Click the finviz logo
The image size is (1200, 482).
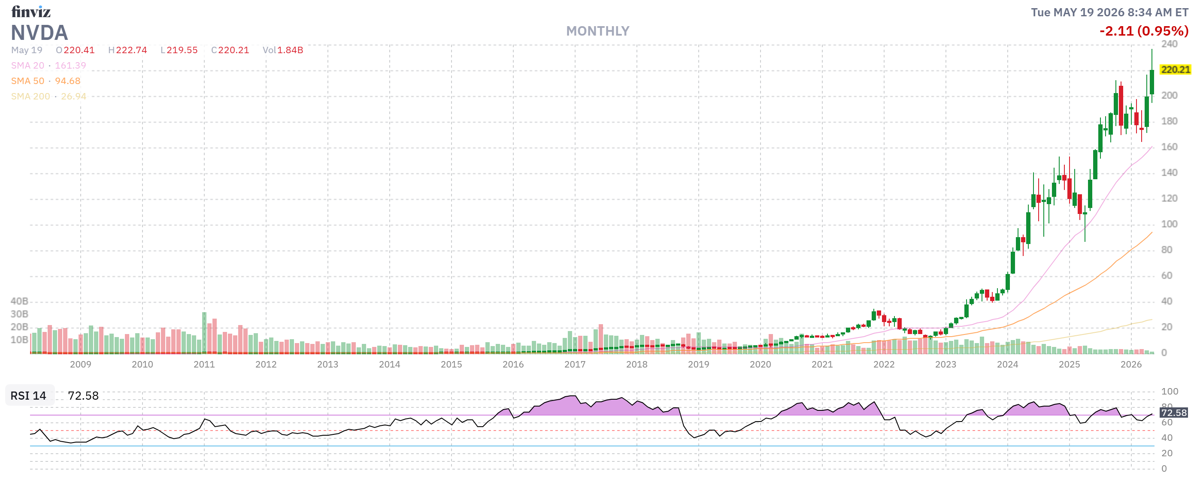[31, 11]
